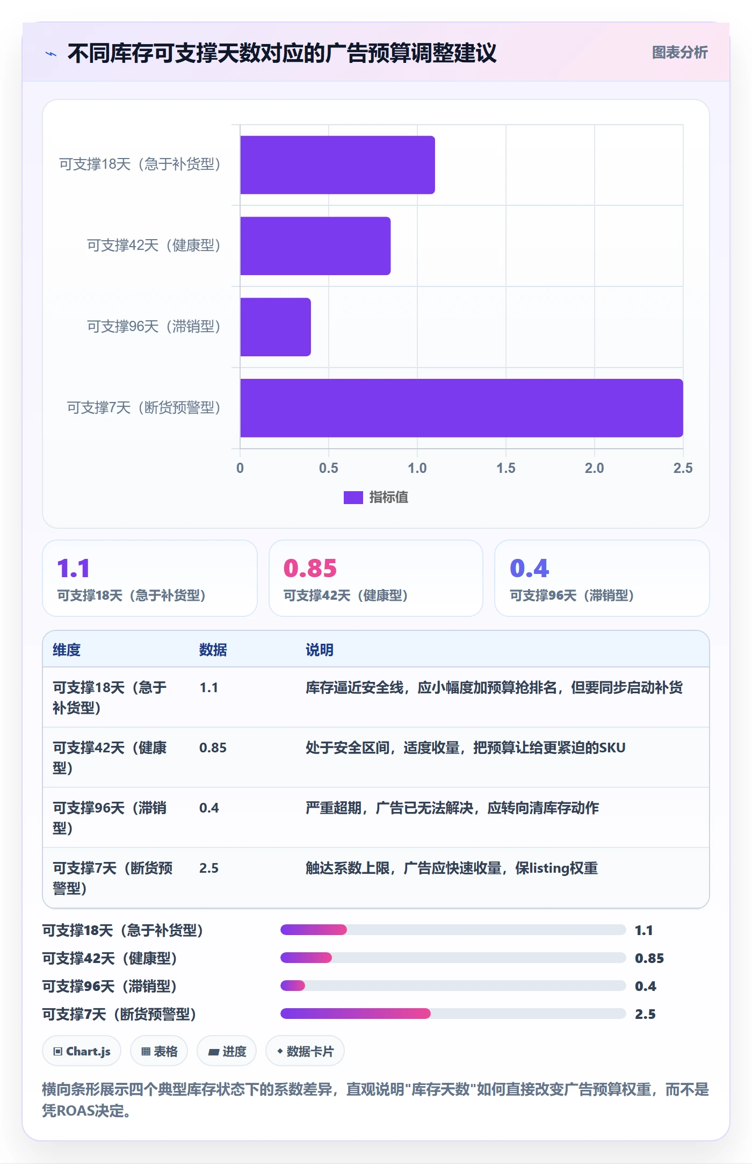Click the progress bar for 可支撑96天（滞销型）
This screenshot has width=752, height=1164.
[x=453, y=986]
